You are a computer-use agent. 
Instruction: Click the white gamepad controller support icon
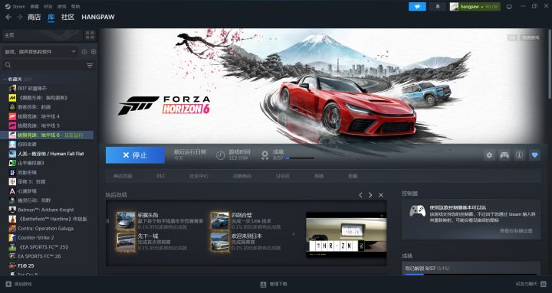click(418, 211)
